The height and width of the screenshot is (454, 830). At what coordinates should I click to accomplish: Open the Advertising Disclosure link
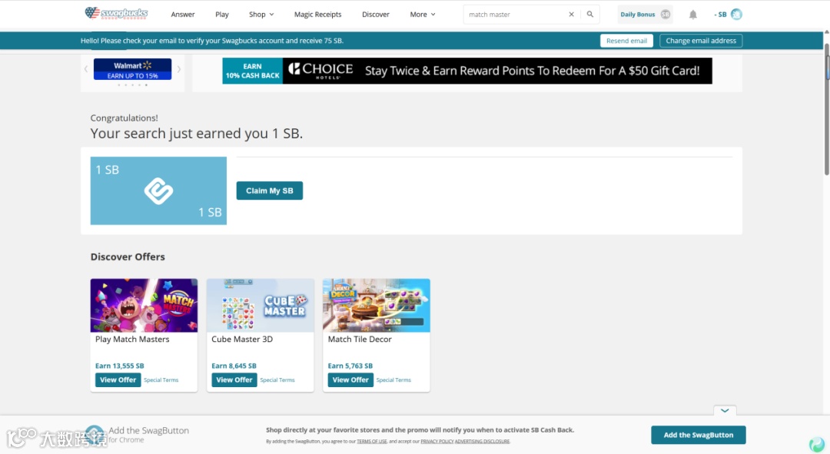pyautogui.click(x=482, y=441)
